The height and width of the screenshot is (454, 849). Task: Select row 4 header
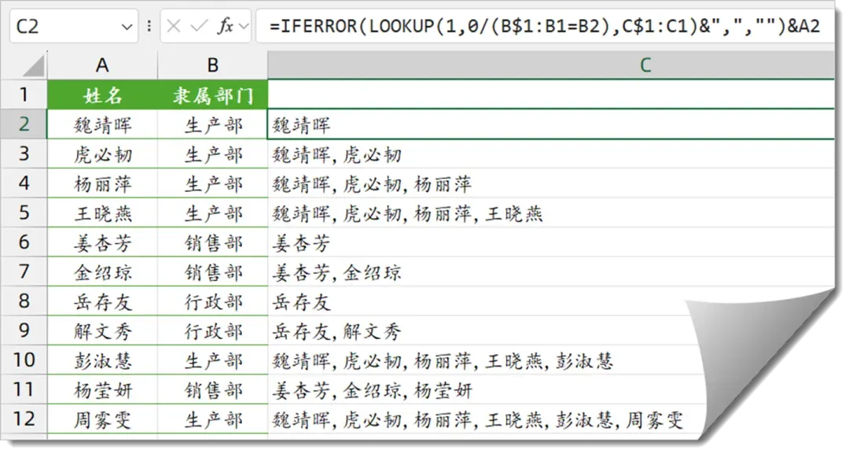click(24, 183)
